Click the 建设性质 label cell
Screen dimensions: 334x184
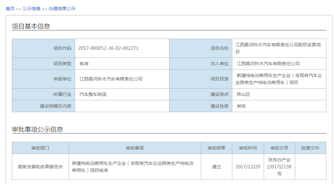pyautogui.click(x=201, y=106)
